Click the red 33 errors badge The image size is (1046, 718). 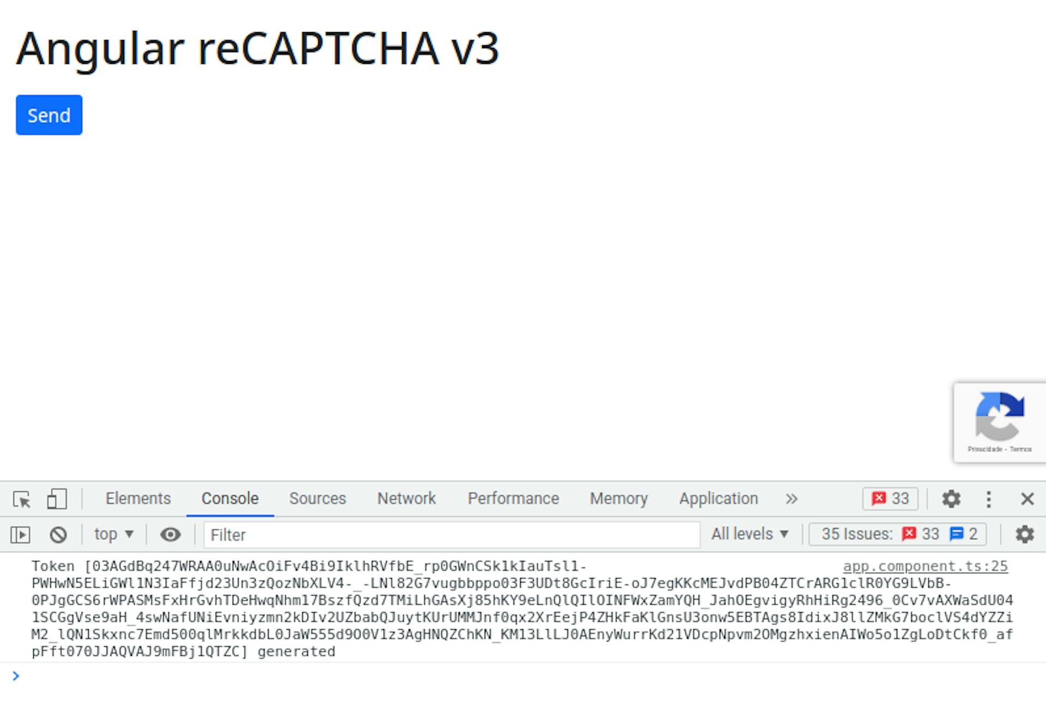tap(890, 498)
